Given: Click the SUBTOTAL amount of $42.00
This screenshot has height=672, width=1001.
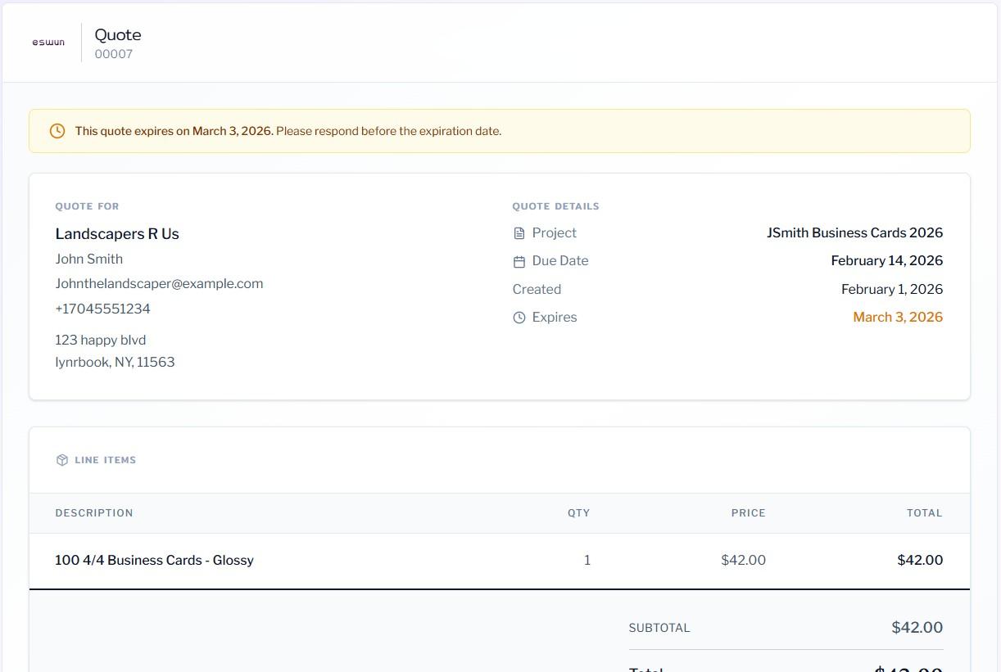Looking at the screenshot, I should coord(917,627).
